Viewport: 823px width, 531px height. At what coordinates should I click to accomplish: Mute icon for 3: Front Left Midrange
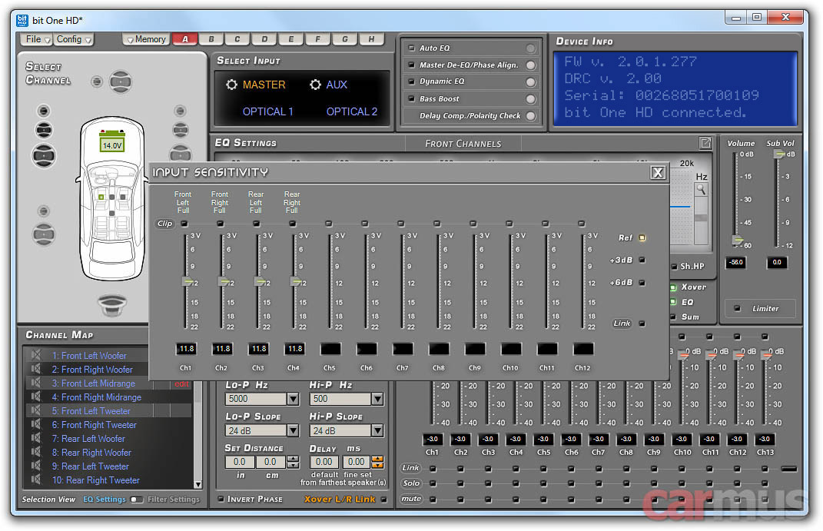pyautogui.click(x=35, y=383)
